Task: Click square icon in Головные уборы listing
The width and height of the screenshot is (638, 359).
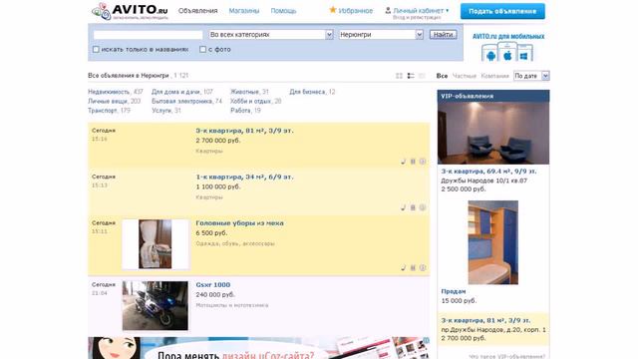Action: pyautogui.click(x=413, y=268)
